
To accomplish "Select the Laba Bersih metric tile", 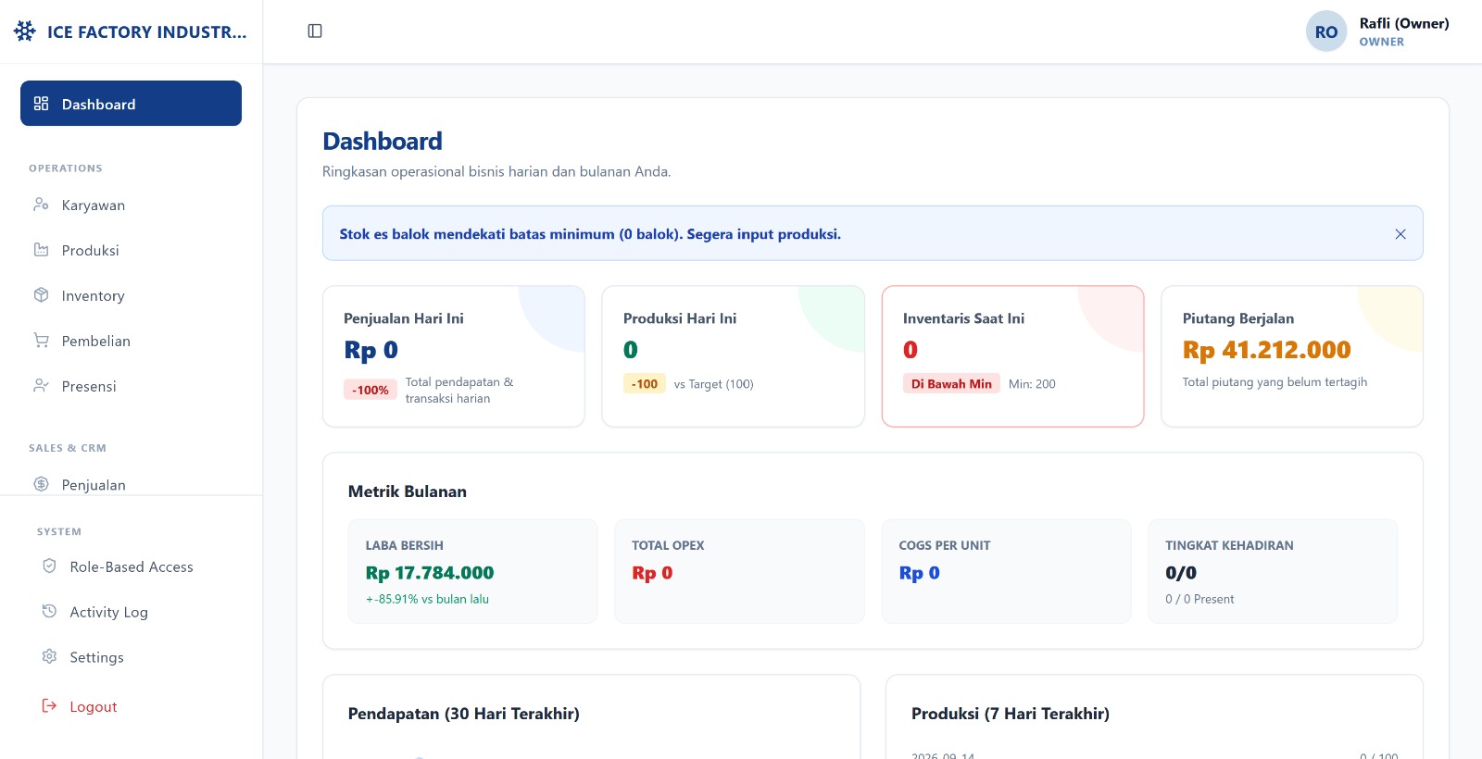I will coord(472,571).
